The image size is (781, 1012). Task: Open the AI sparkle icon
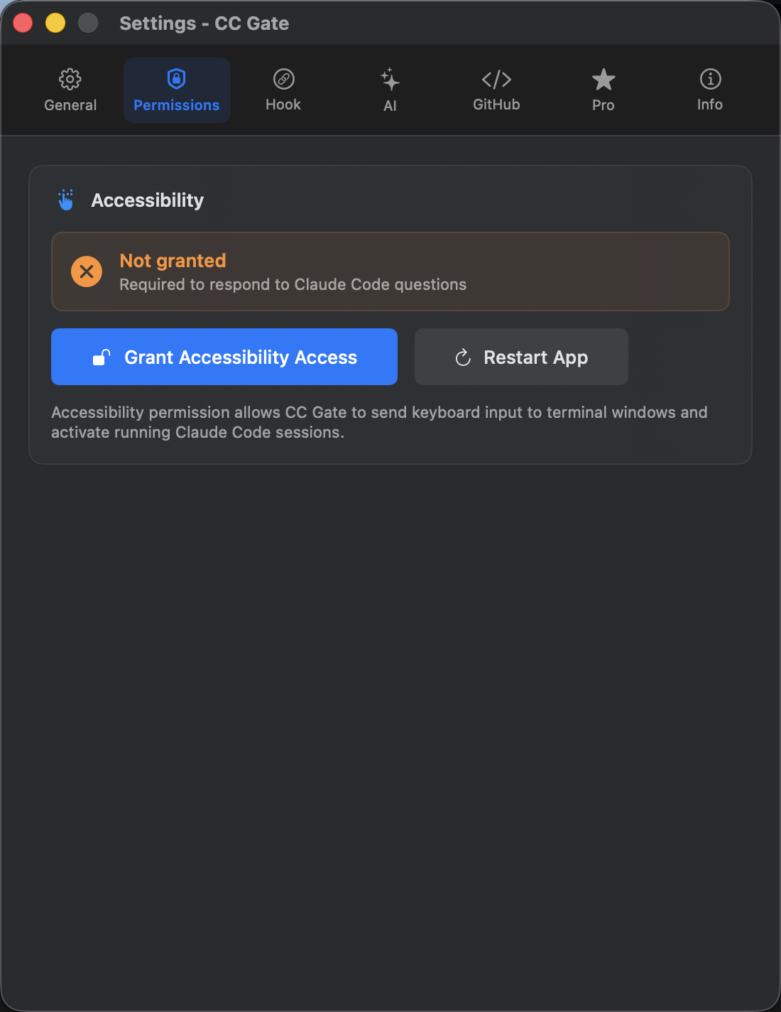pyautogui.click(x=390, y=80)
